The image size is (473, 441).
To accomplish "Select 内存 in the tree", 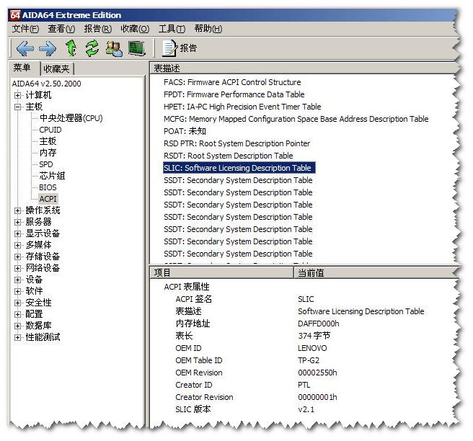I will (x=48, y=153).
